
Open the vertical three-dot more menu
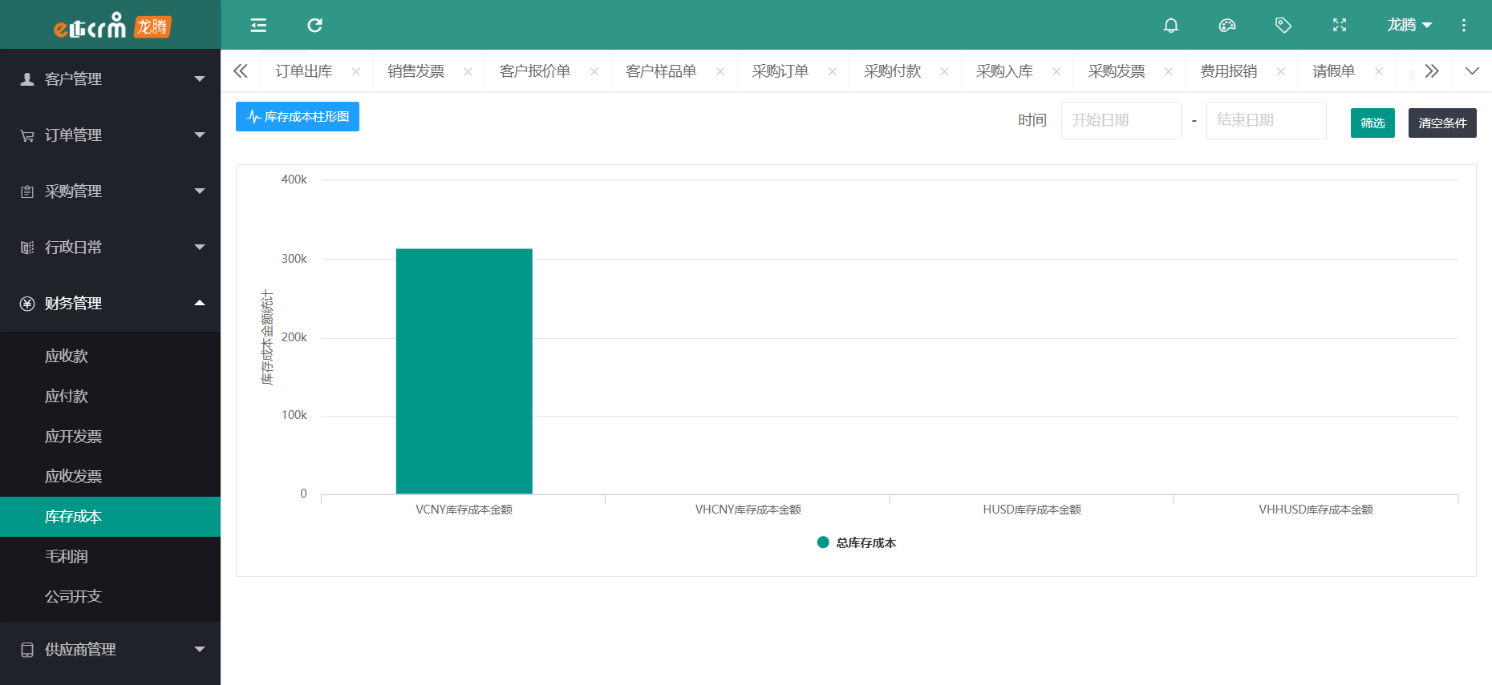[1464, 26]
